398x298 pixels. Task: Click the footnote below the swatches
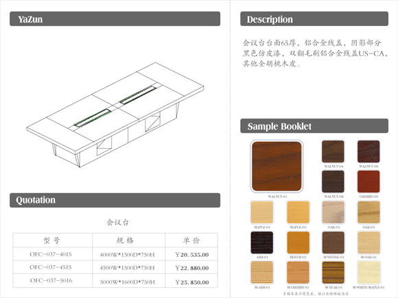316,294
